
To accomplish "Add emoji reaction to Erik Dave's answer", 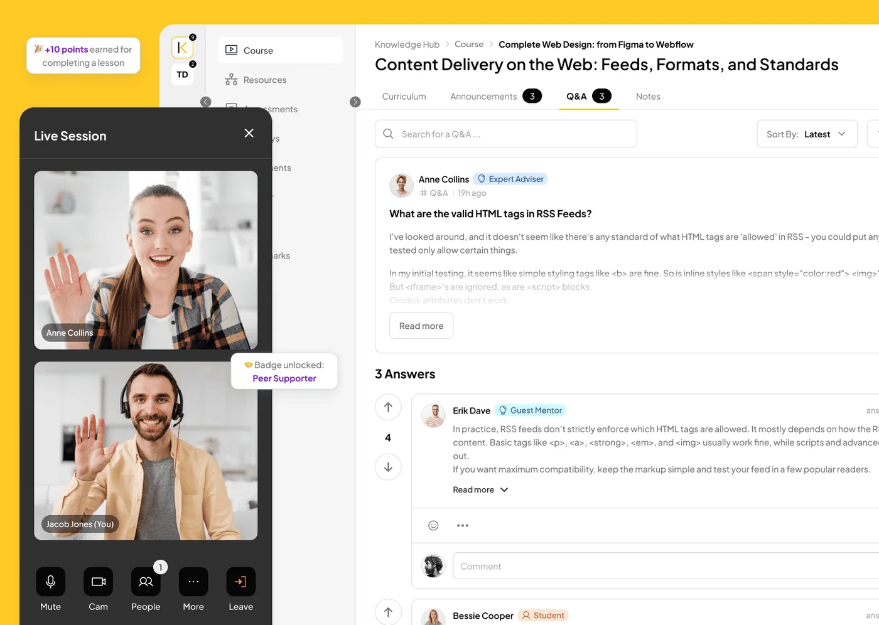I will [x=433, y=525].
